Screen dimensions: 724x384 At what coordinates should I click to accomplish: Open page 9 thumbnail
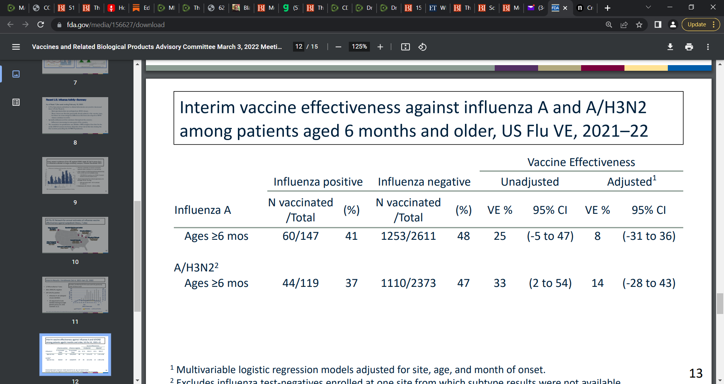[x=75, y=175]
